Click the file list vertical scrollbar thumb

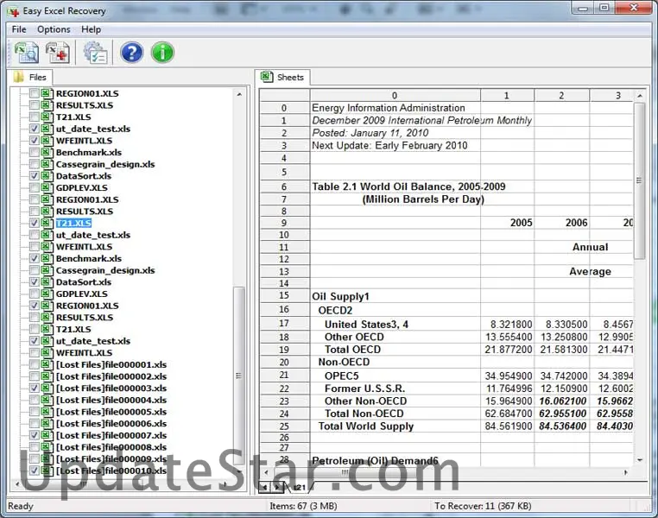click(239, 375)
